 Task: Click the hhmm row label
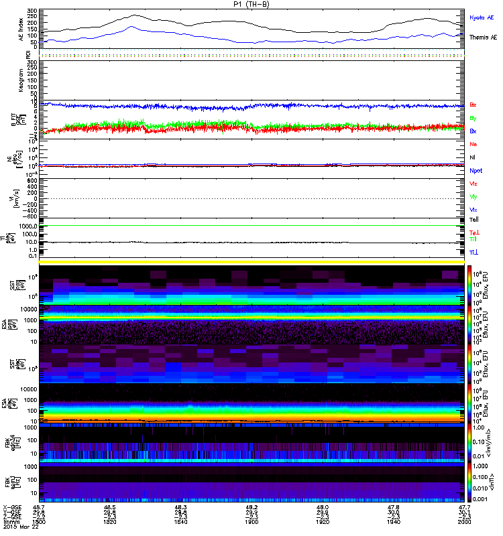point(11,522)
